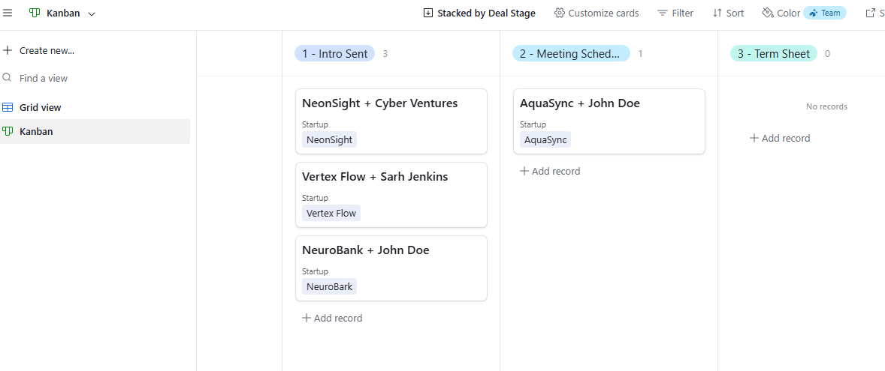Click the green Kanban icon in the header
This screenshot has height=371, width=885.
[x=35, y=13]
